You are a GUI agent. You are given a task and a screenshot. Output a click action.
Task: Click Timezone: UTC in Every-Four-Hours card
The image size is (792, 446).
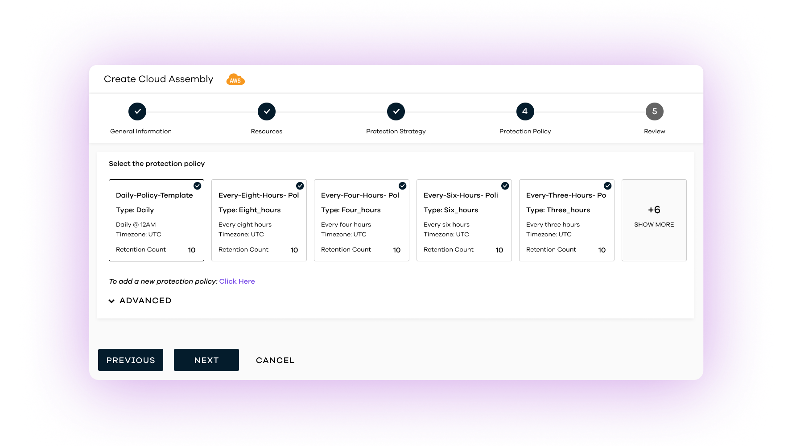coord(343,235)
